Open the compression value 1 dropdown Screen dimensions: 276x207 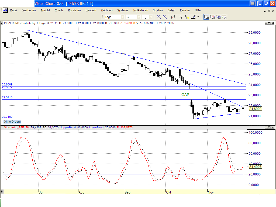pyautogui.click(x=139, y=17)
